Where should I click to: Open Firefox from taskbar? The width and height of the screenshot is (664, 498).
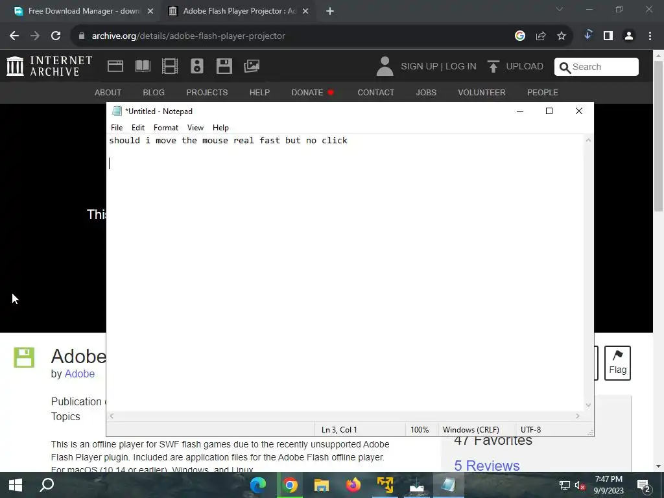coord(353,485)
